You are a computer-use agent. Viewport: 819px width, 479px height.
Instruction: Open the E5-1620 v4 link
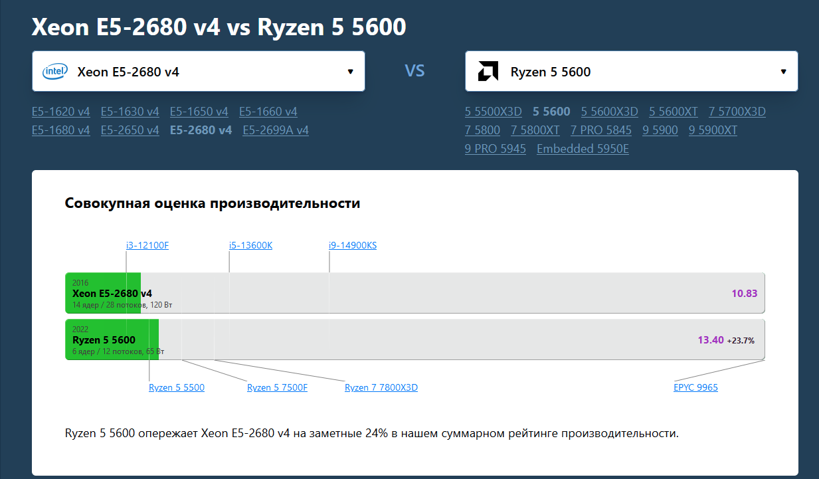(61, 112)
